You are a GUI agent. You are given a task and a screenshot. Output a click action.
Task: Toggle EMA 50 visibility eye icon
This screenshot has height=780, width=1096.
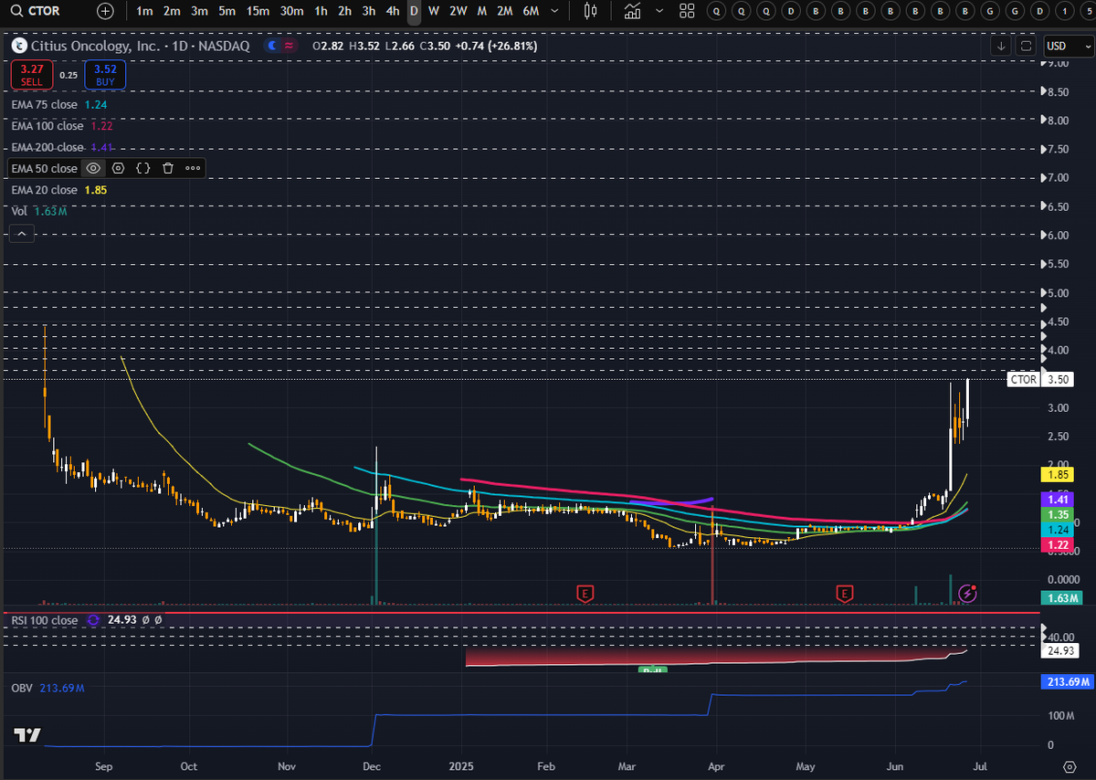point(93,168)
